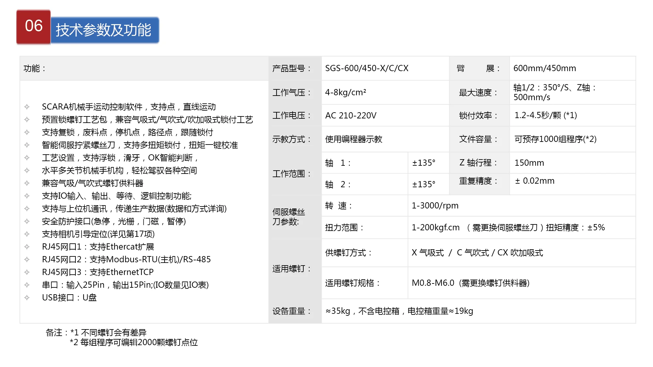The width and height of the screenshot is (653, 367).
Task: Click the USB接口：U盘 line
Action: (x=69, y=298)
